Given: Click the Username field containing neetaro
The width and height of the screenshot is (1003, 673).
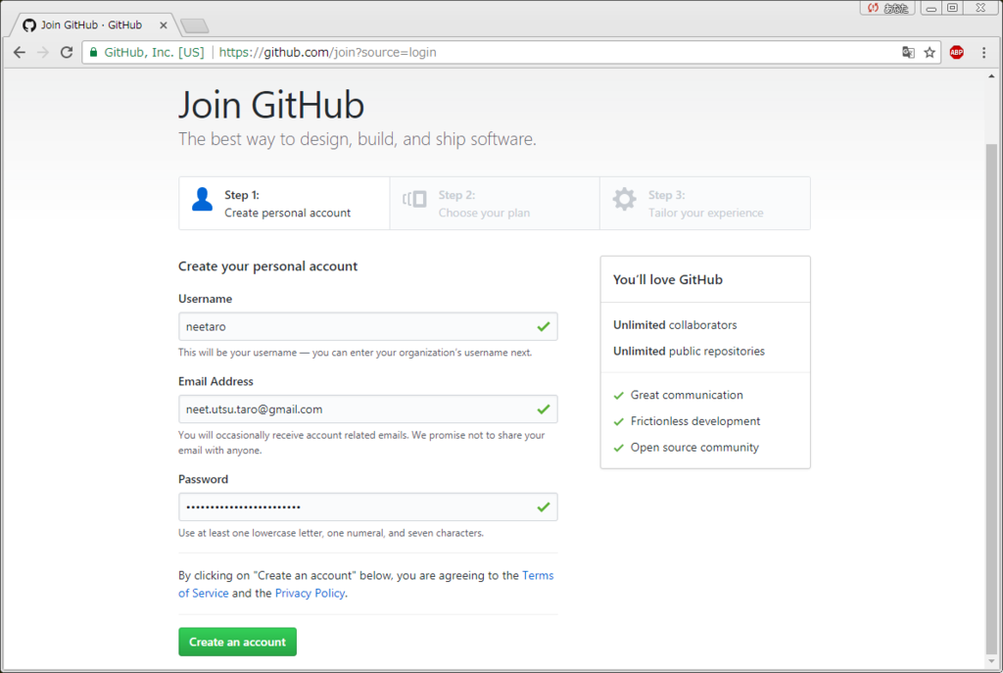Looking at the screenshot, I should tap(368, 326).
